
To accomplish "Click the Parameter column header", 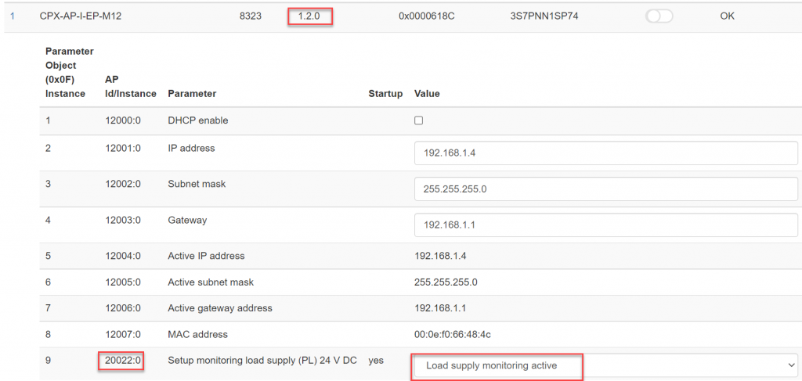I will (x=192, y=94).
